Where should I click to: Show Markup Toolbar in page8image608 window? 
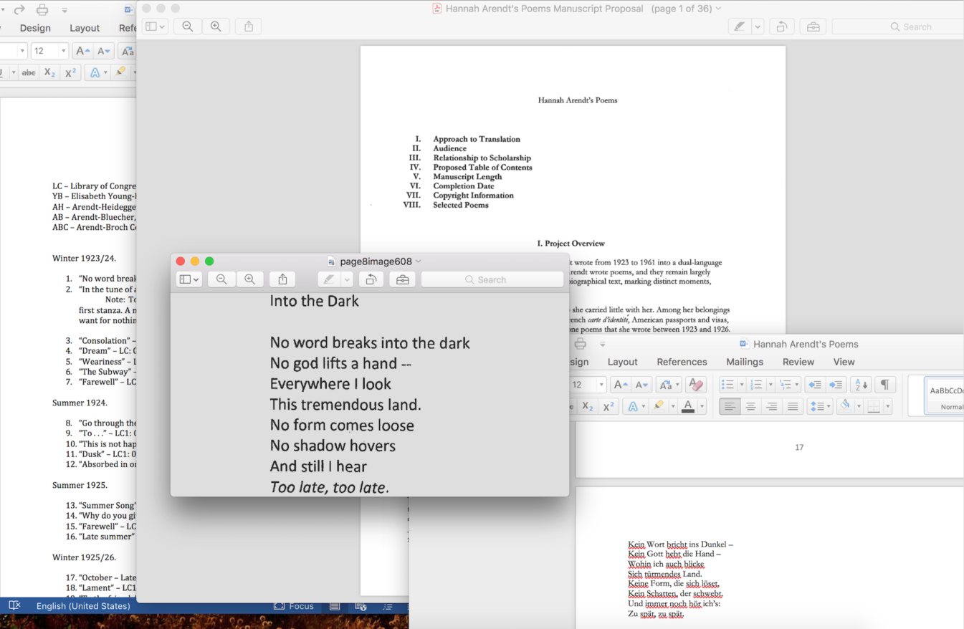pyautogui.click(x=403, y=279)
